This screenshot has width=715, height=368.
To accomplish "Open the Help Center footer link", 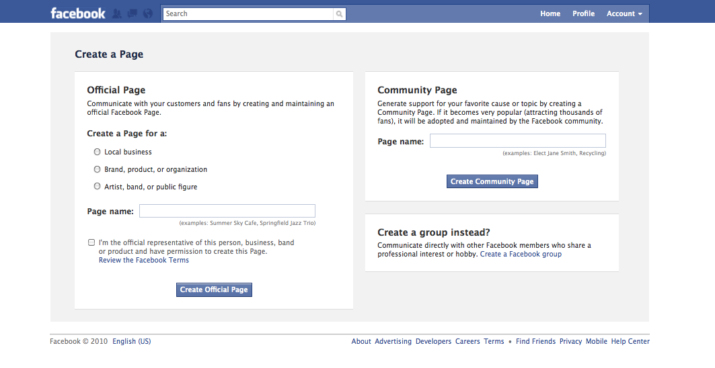I will coord(630,341).
